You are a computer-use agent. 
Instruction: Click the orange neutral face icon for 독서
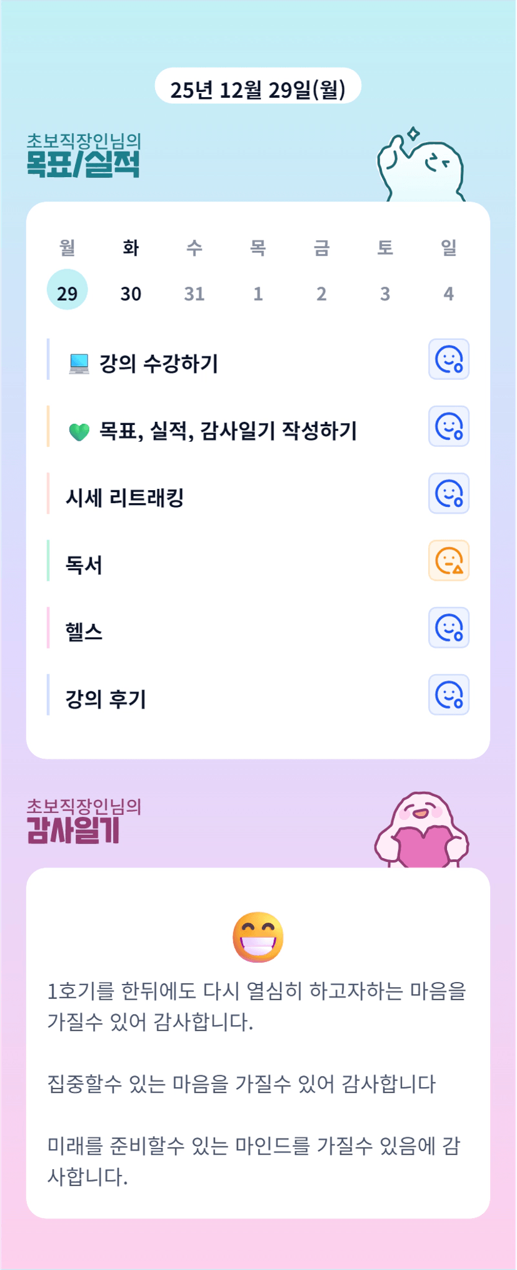coord(449,560)
